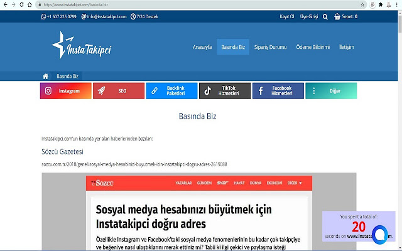The height and width of the screenshot is (251, 402).
Task: Click the browser forward arrow
Action: 13,4
